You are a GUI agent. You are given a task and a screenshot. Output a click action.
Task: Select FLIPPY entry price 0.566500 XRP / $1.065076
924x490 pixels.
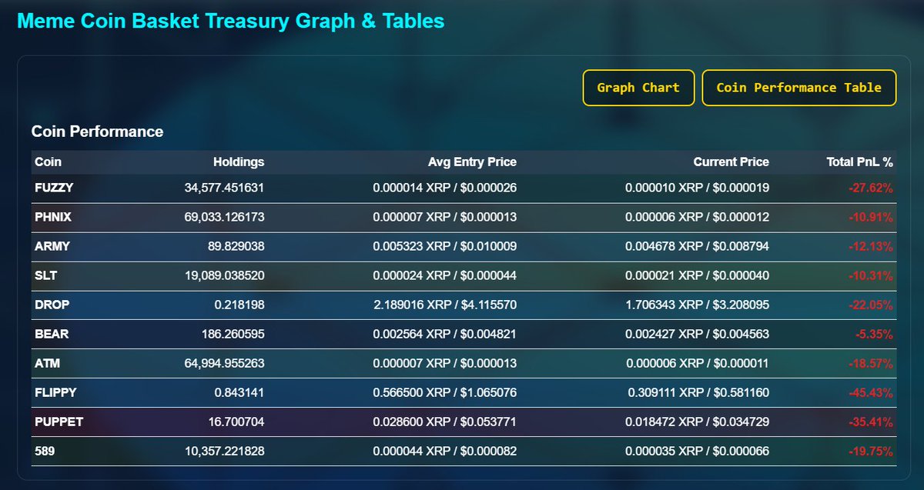445,392
